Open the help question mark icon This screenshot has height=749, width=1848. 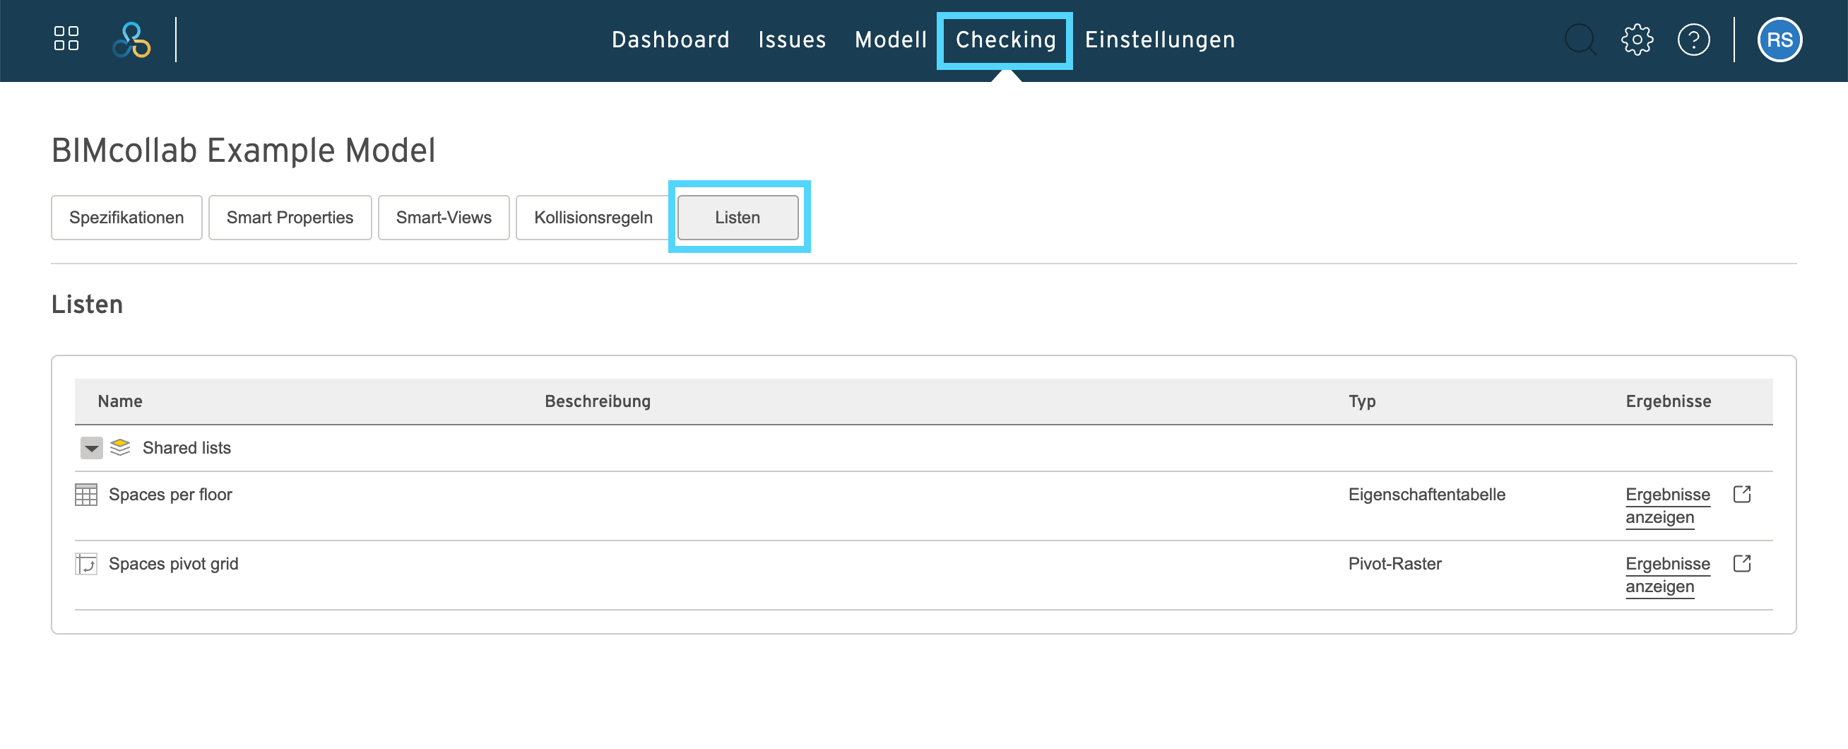click(1694, 40)
